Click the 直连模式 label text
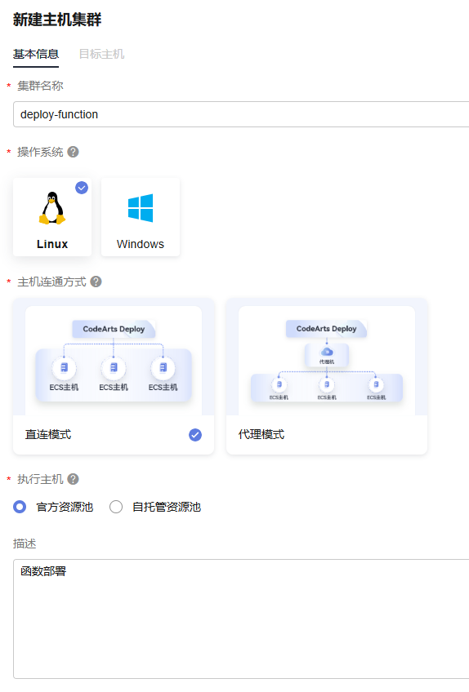The height and width of the screenshot is (692, 469). (x=47, y=435)
